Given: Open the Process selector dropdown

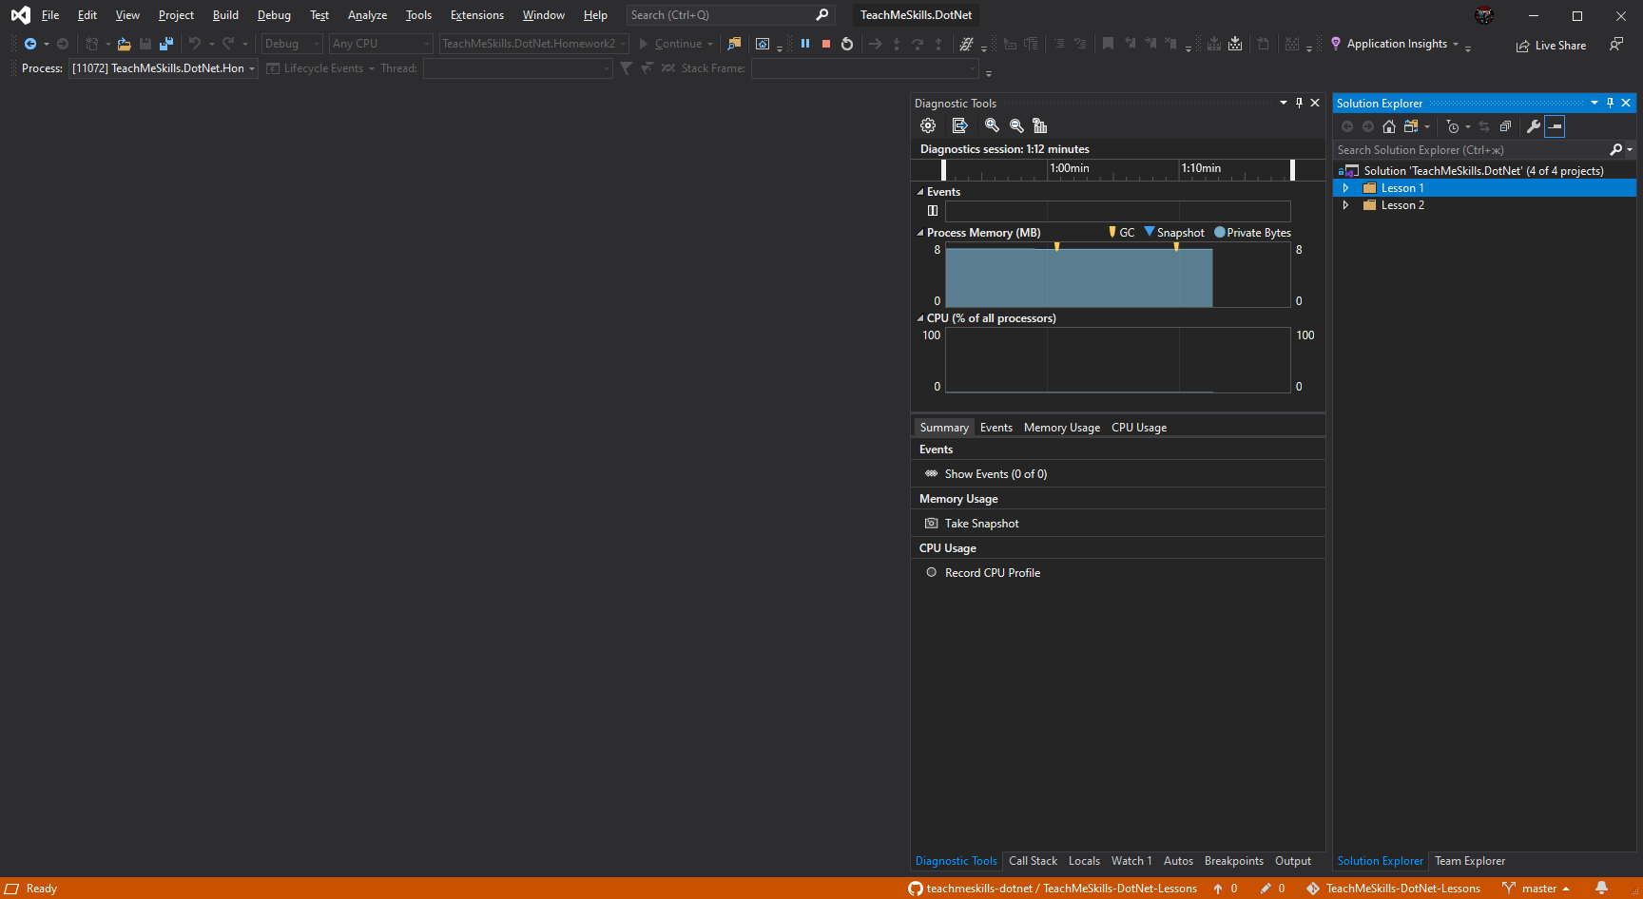Looking at the screenshot, I should tap(164, 68).
